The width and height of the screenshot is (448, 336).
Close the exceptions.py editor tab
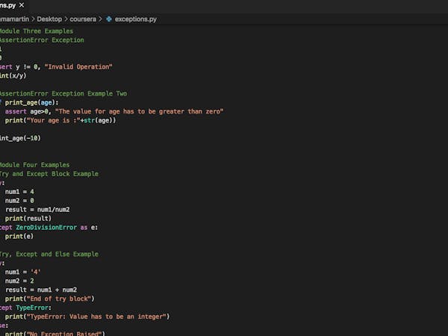click(22, 5)
